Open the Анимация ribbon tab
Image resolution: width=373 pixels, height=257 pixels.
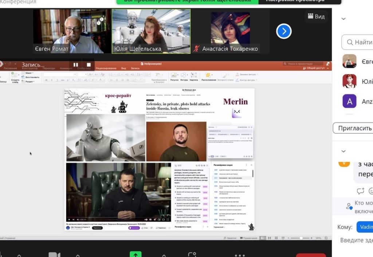point(66,68)
